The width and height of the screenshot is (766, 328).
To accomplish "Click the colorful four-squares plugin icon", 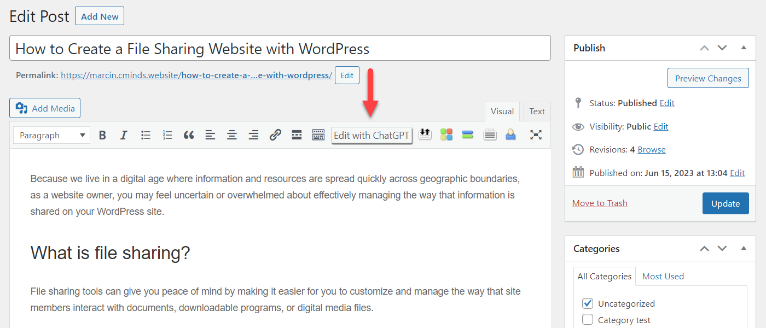I will click(x=446, y=134).
